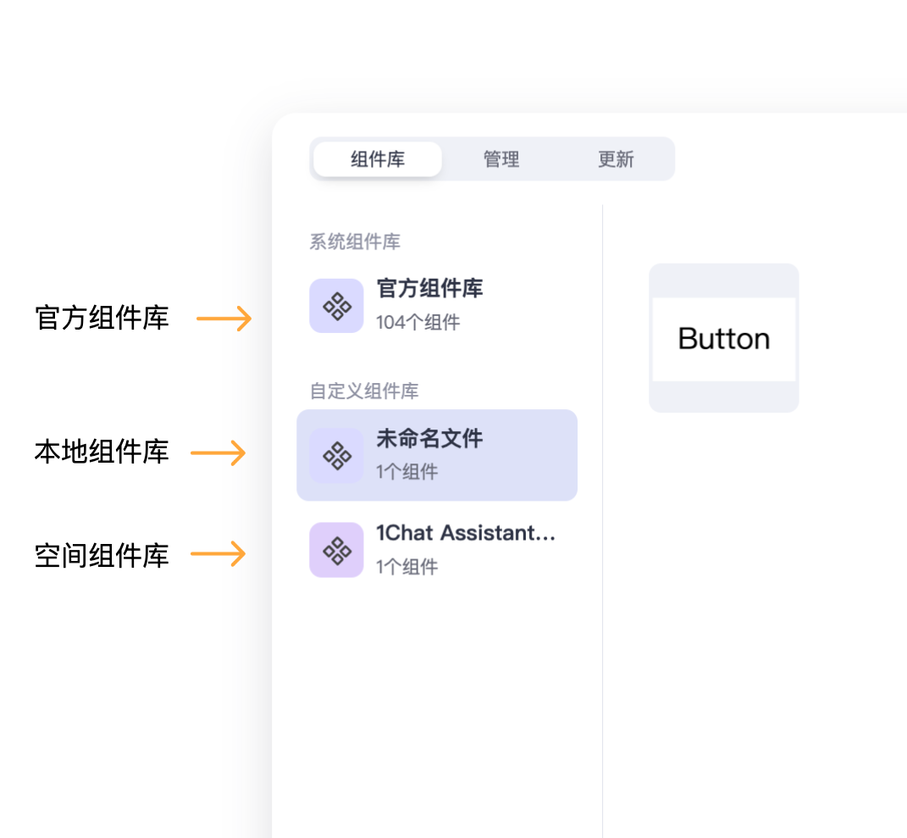Viewport: 907px width, 838px height.
Task: Open the 1Chat Assistant… library title
Action: coord(466,533)
